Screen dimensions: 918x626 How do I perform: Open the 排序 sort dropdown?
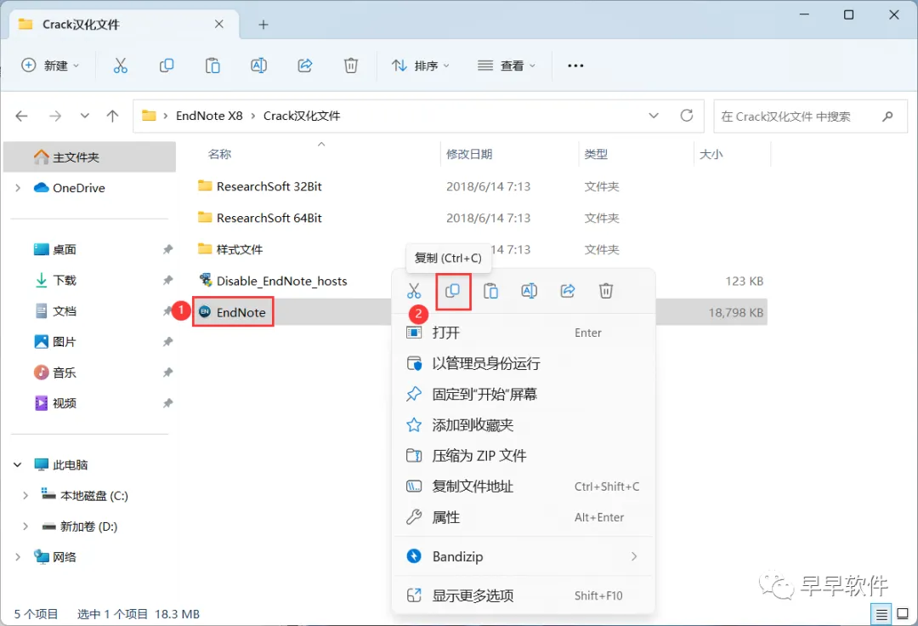pos(421,65)
